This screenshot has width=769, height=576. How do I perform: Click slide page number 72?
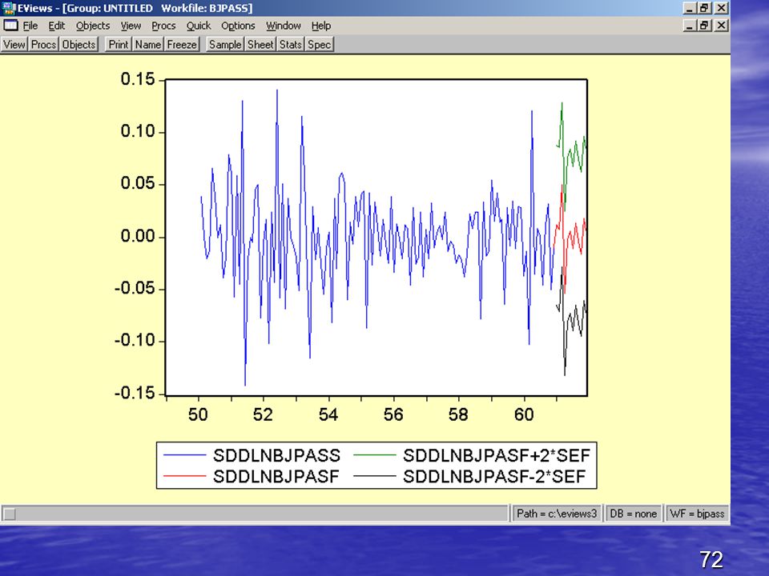tap(711, 559)
